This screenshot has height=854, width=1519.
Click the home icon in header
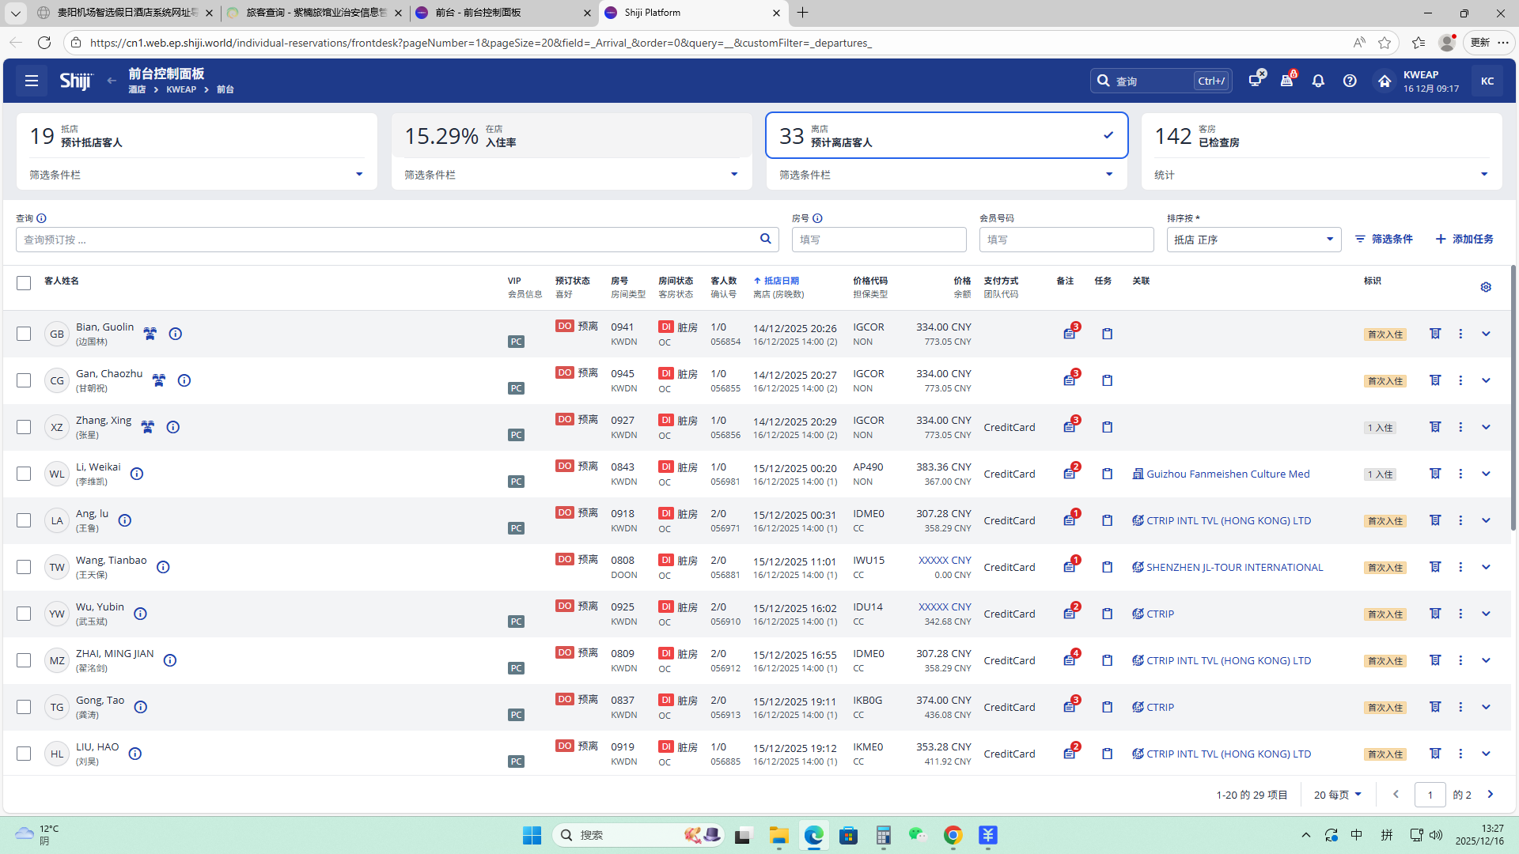[1384, 81]
